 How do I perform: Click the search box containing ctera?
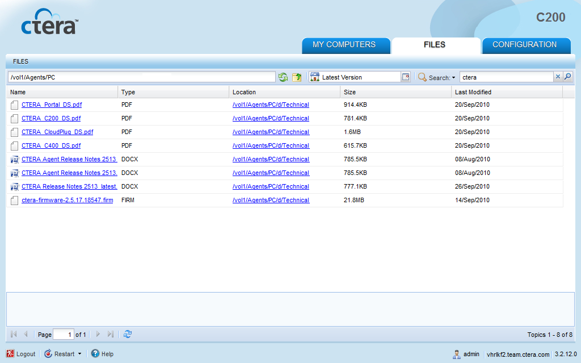coord(507,77)
